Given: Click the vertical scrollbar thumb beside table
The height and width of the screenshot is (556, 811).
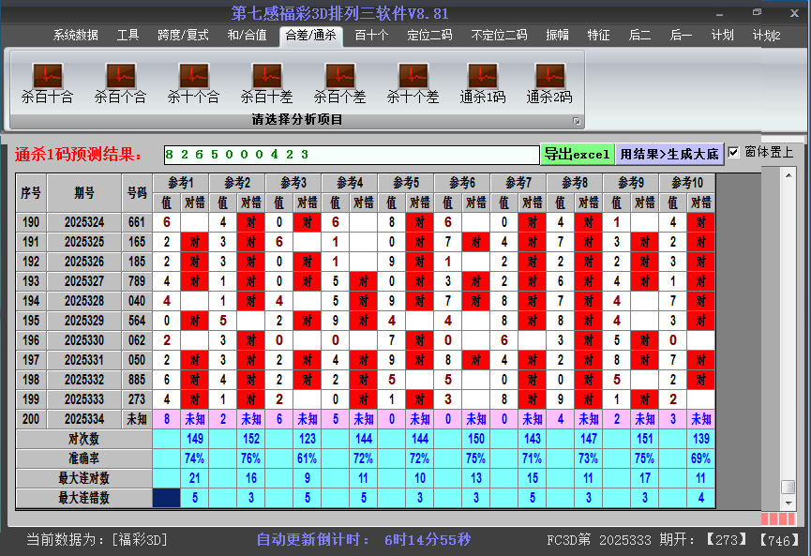Looking at the screenshot, I should coord(788,487).
